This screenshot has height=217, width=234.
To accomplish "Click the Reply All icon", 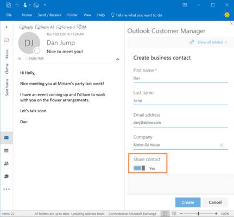I will click(x=45, y=27).
